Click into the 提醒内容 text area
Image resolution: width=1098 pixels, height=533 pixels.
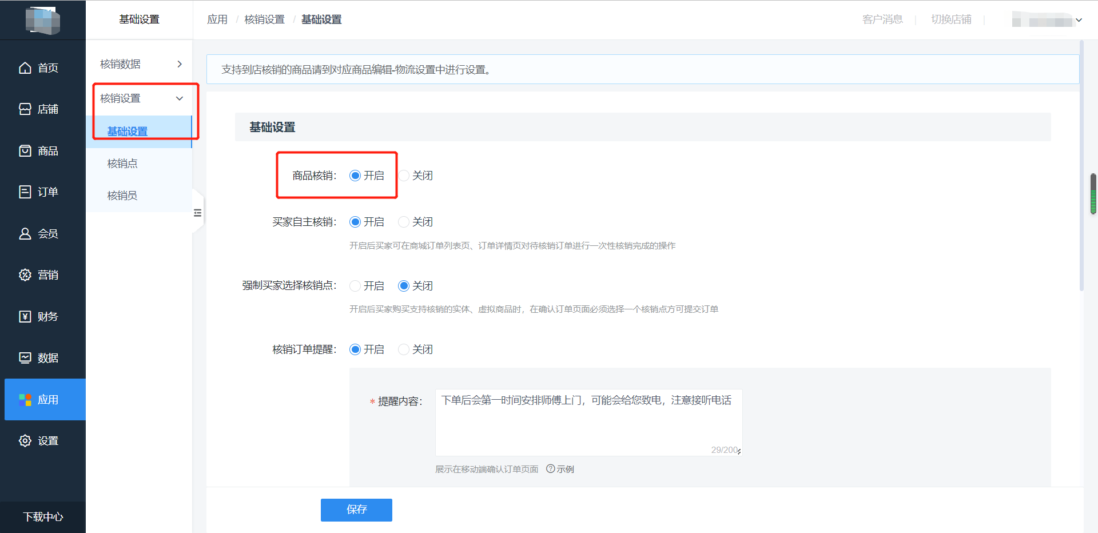[588, 422]
